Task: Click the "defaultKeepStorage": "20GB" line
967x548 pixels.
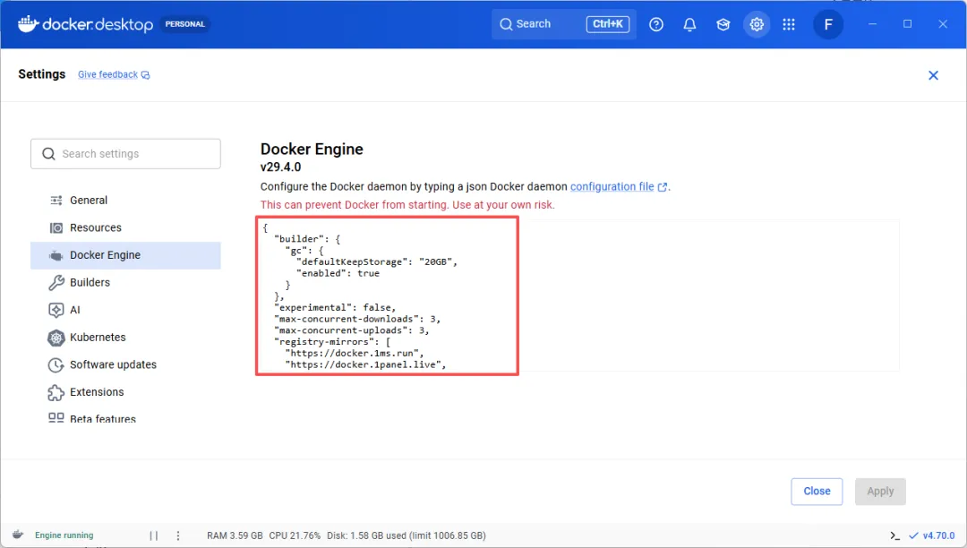Action: pyautogui.click(x=376, y=262)
